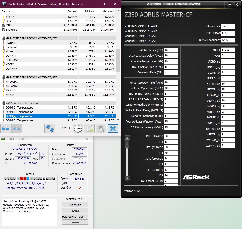The image size is (242, 229).
Task: Click the Minimum column header
Action: click(x=88, y=11)
